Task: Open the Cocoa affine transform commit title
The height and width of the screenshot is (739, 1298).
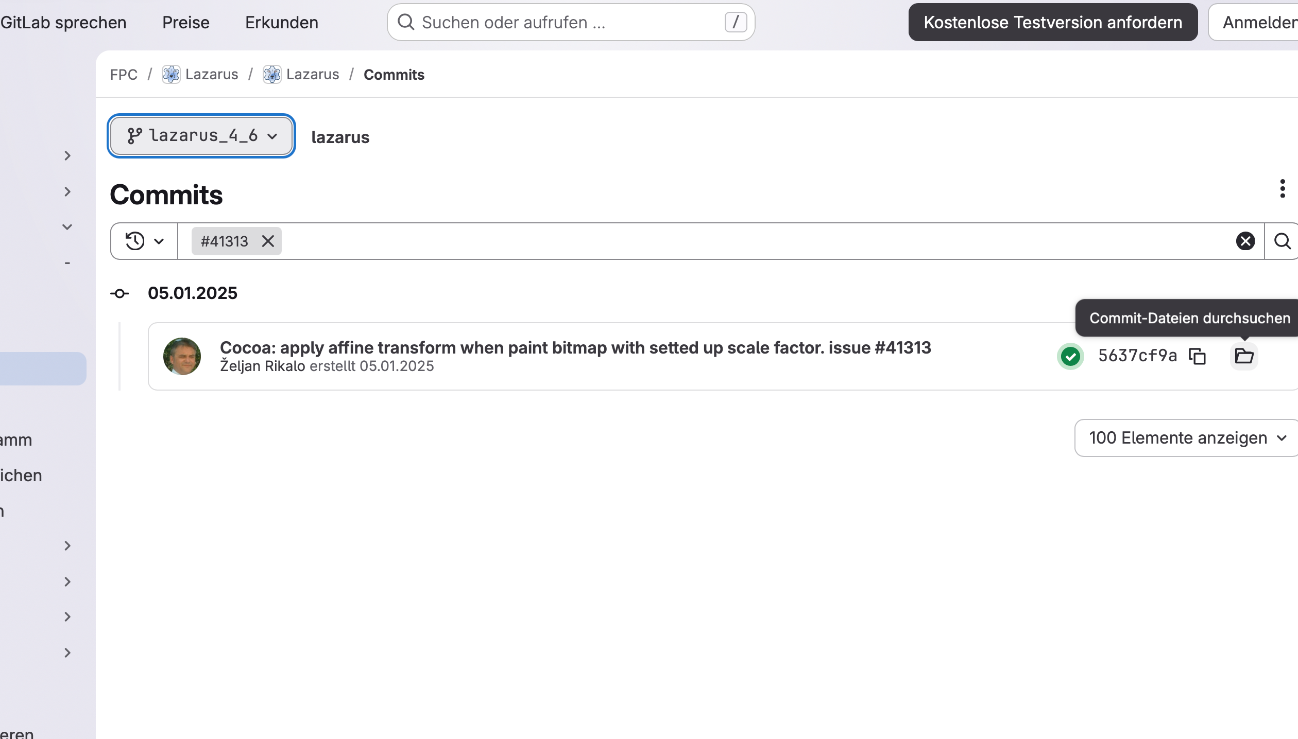Action: click(x=575, y=347)
